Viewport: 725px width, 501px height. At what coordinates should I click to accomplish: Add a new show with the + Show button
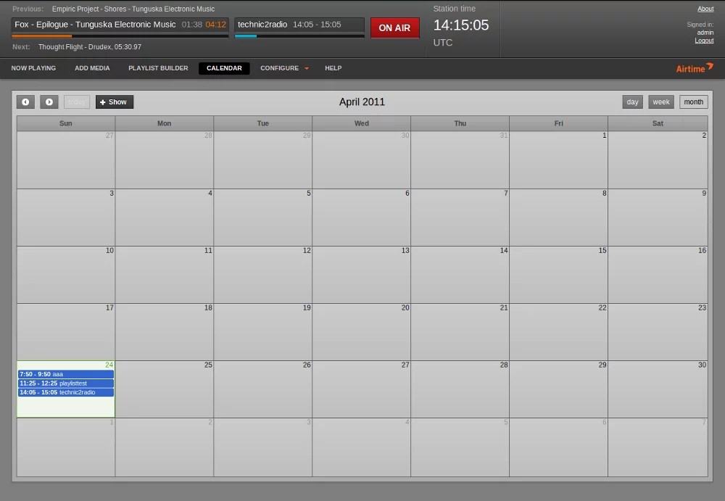point(114,102)
